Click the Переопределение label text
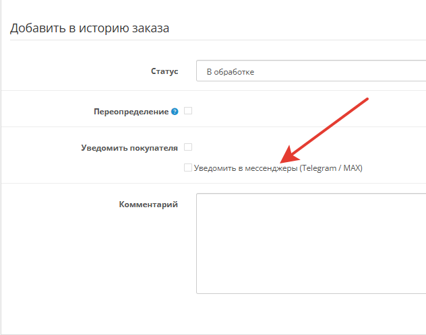 pyautogui.click(x=131, y=112)
